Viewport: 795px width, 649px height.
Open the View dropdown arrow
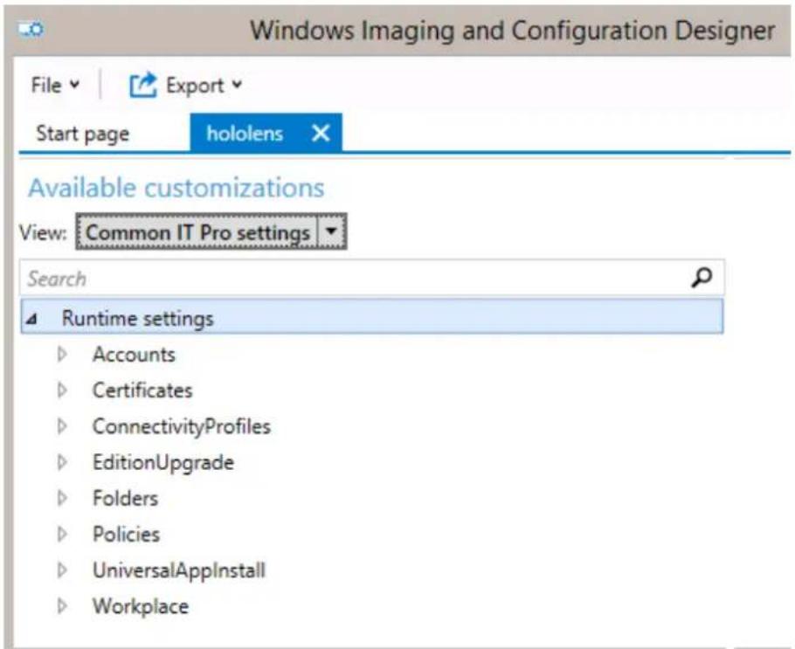[x=332, y=231]
